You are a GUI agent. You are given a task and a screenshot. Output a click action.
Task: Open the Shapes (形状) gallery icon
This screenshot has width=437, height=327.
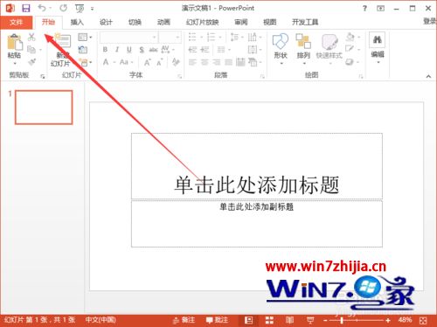coord(281,42)
